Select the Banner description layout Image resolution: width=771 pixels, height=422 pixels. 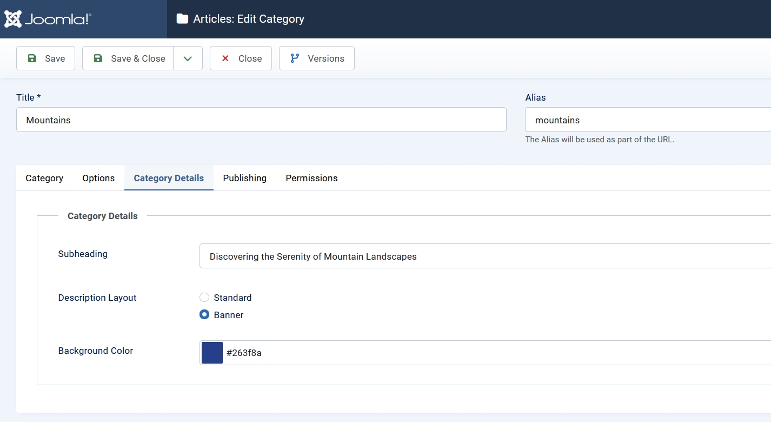pyautogui.click(x=204, y=315)
